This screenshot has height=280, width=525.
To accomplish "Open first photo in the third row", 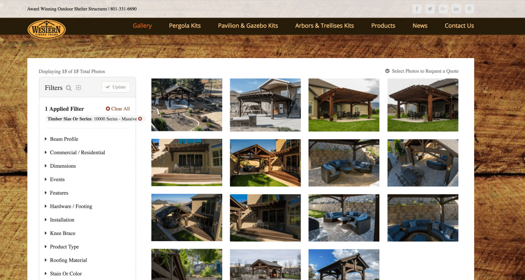I will [187, 218].
